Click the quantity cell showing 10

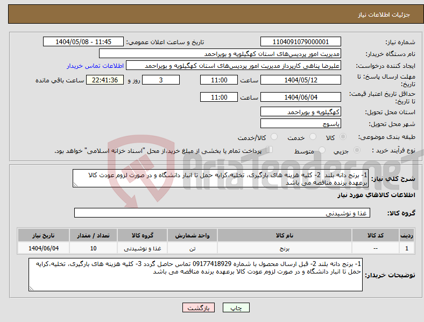point(93,248)
